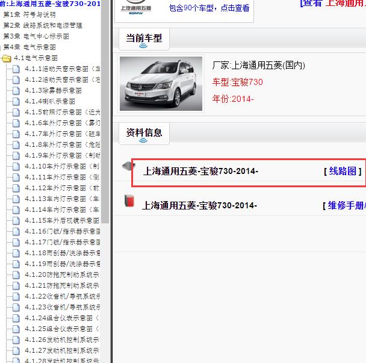Screen dimensions: 366x363
Task: Click 年份:2014- text
Action: tap(233, 99)
